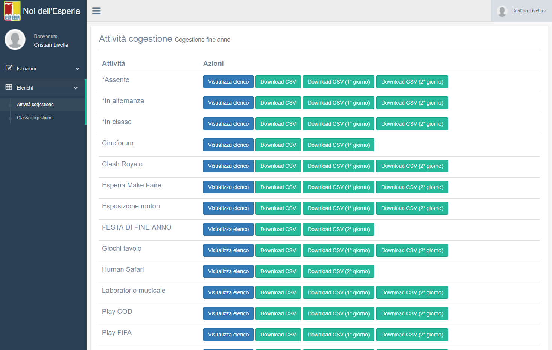This screenshot has width=552, height=350.
Task: Select Attività cogestione in the sidebar
Action: point(35,105)
